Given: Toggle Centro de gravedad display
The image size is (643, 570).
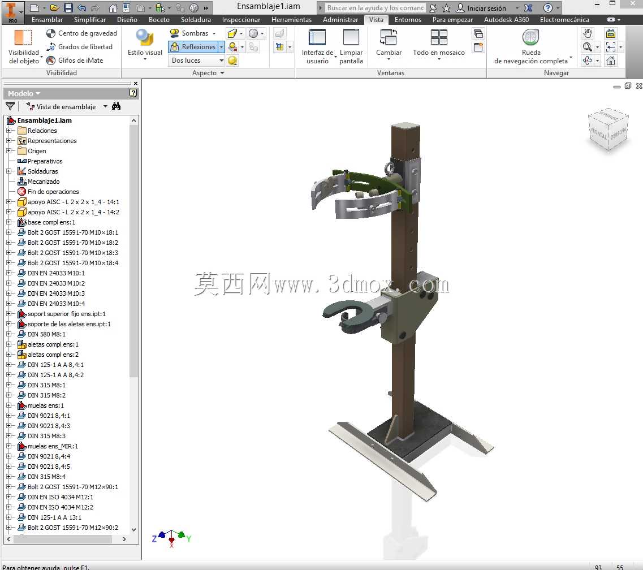Looking at the screenshot, I should point(81,33).
